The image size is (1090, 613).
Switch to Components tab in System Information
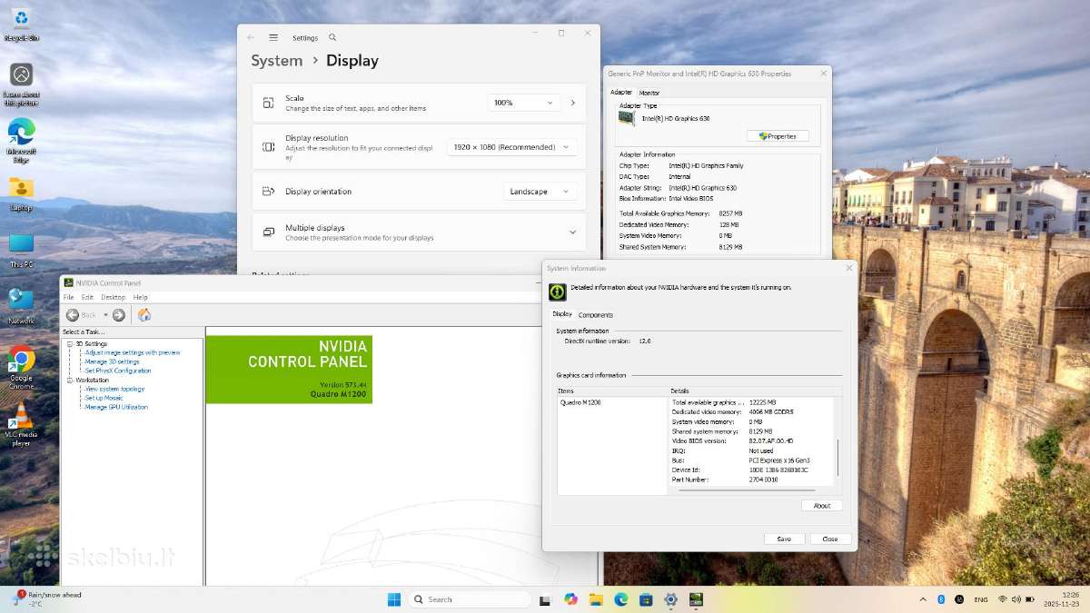pos(596,315)
